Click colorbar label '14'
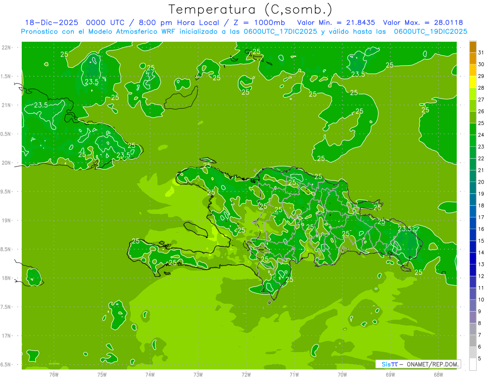492x380 pixels. [x=481, y=253]
